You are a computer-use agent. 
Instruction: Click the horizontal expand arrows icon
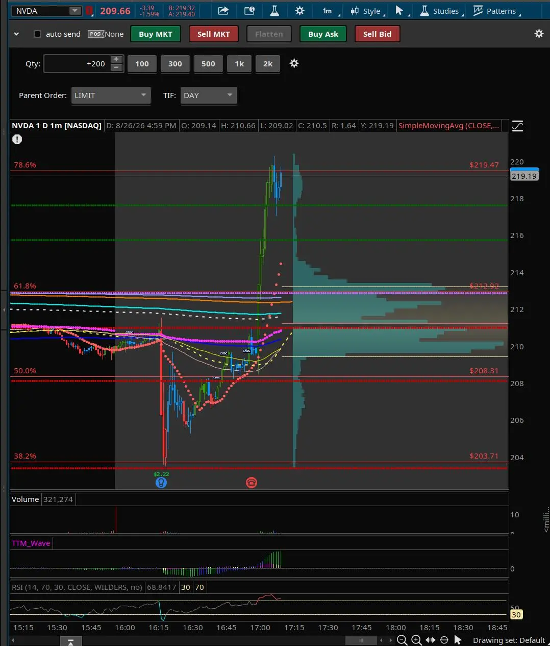click(x=431, y=640)
